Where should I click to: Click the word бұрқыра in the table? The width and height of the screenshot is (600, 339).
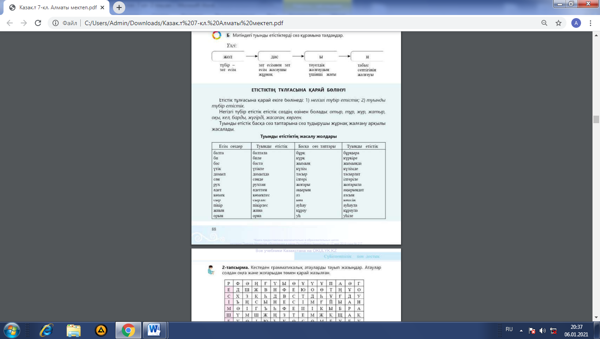[x=351, y=153]
